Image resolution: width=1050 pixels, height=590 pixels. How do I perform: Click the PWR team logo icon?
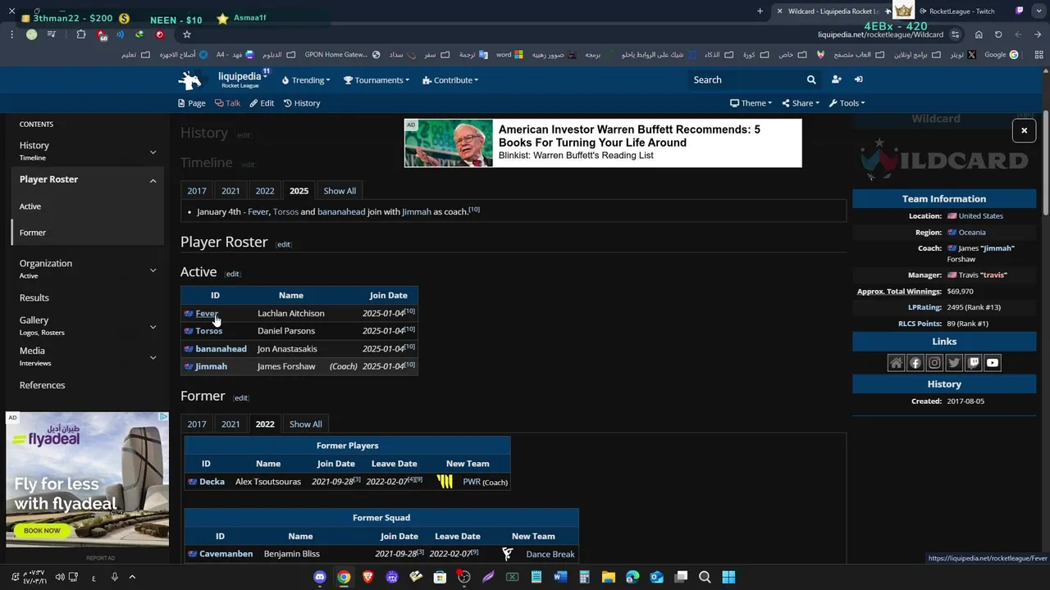click(445, 482)
